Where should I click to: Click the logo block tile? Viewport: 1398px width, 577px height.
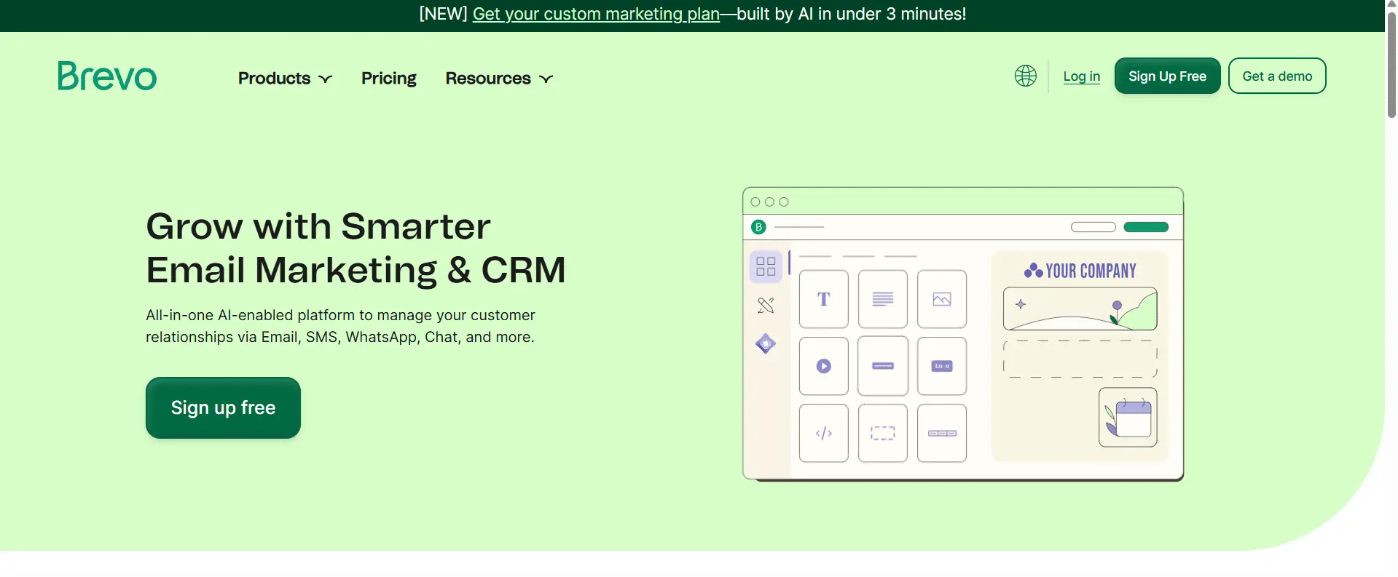[941, 366]
